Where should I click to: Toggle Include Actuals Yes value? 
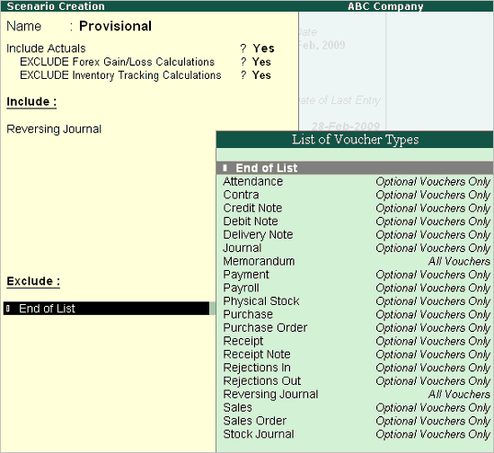pyautogui.click(x=264, y=48)
